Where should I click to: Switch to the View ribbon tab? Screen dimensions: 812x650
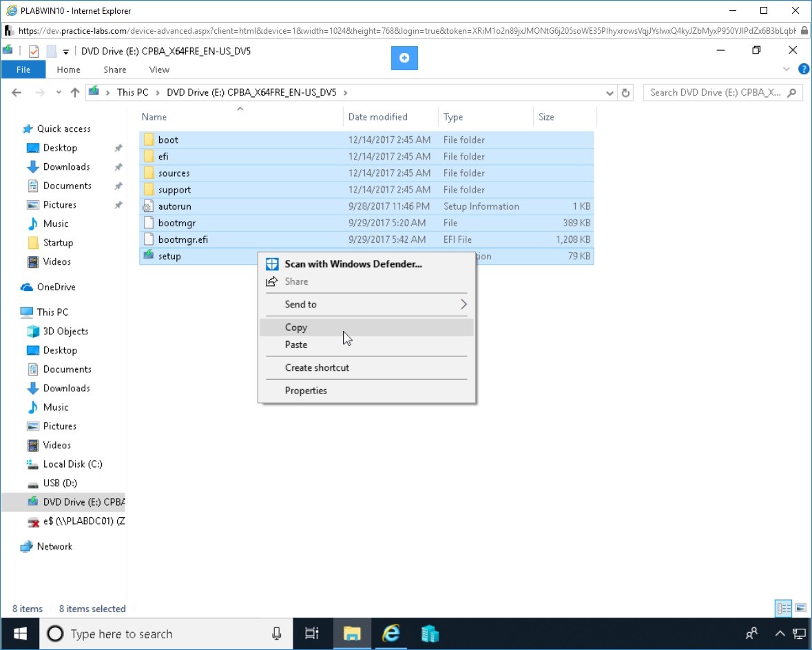(x=159, y=69)
